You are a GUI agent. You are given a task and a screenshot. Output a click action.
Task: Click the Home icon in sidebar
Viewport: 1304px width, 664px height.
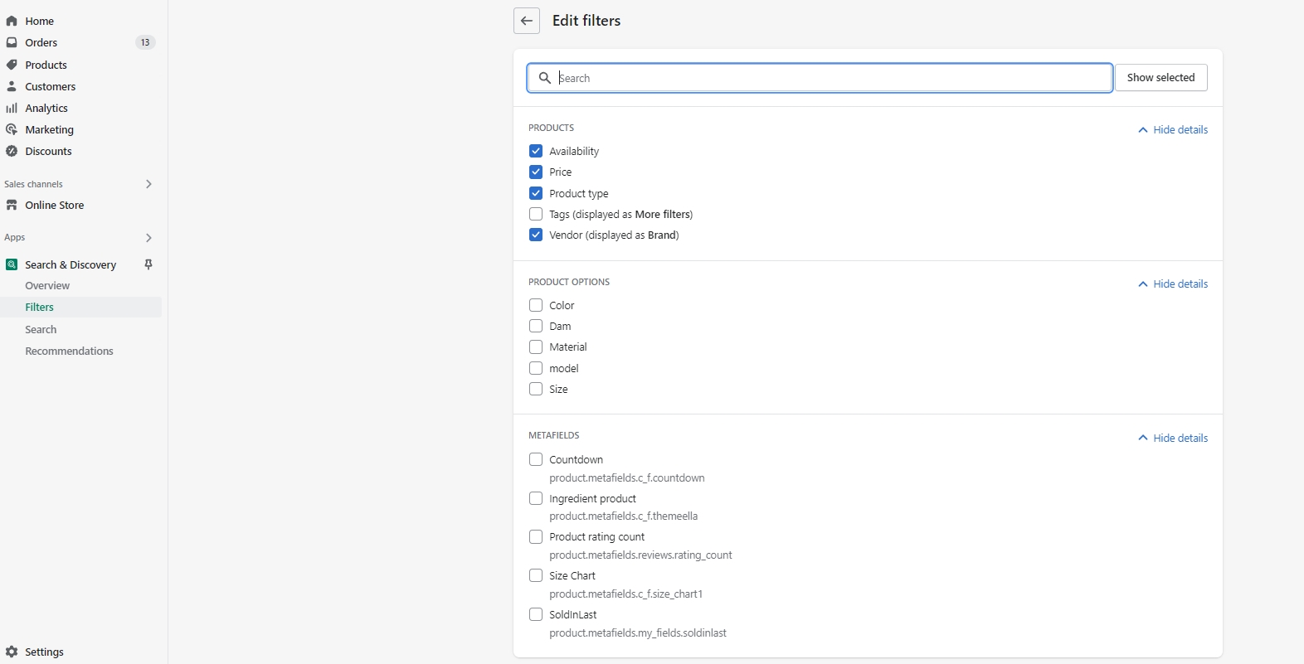point(12,21)
